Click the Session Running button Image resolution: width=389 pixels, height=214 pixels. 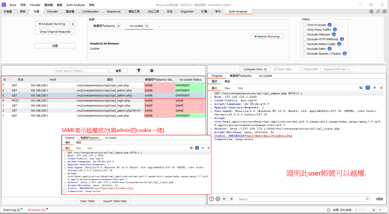[x=267, y=36]
